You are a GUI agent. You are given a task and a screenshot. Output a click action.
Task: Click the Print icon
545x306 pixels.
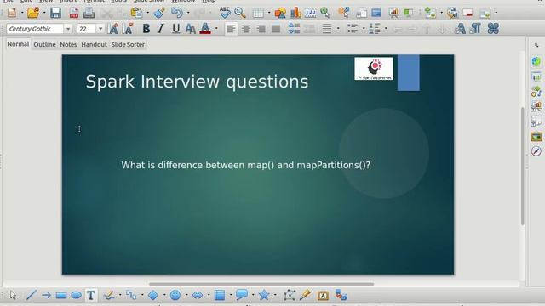point(89,13)
